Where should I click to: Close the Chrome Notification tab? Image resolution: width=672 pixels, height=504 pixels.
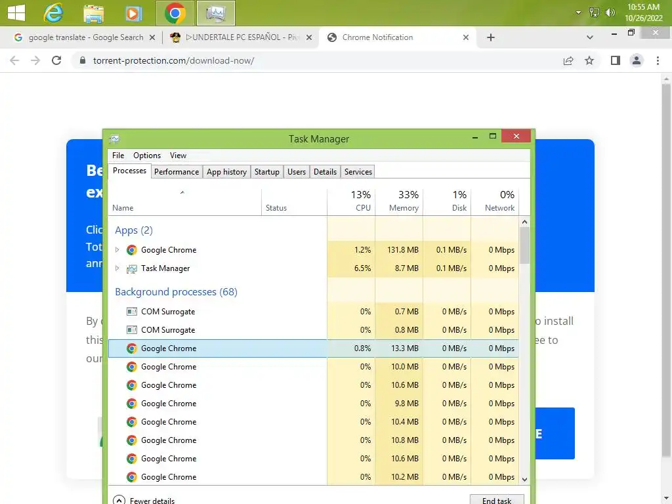click(x=466, y=37)
